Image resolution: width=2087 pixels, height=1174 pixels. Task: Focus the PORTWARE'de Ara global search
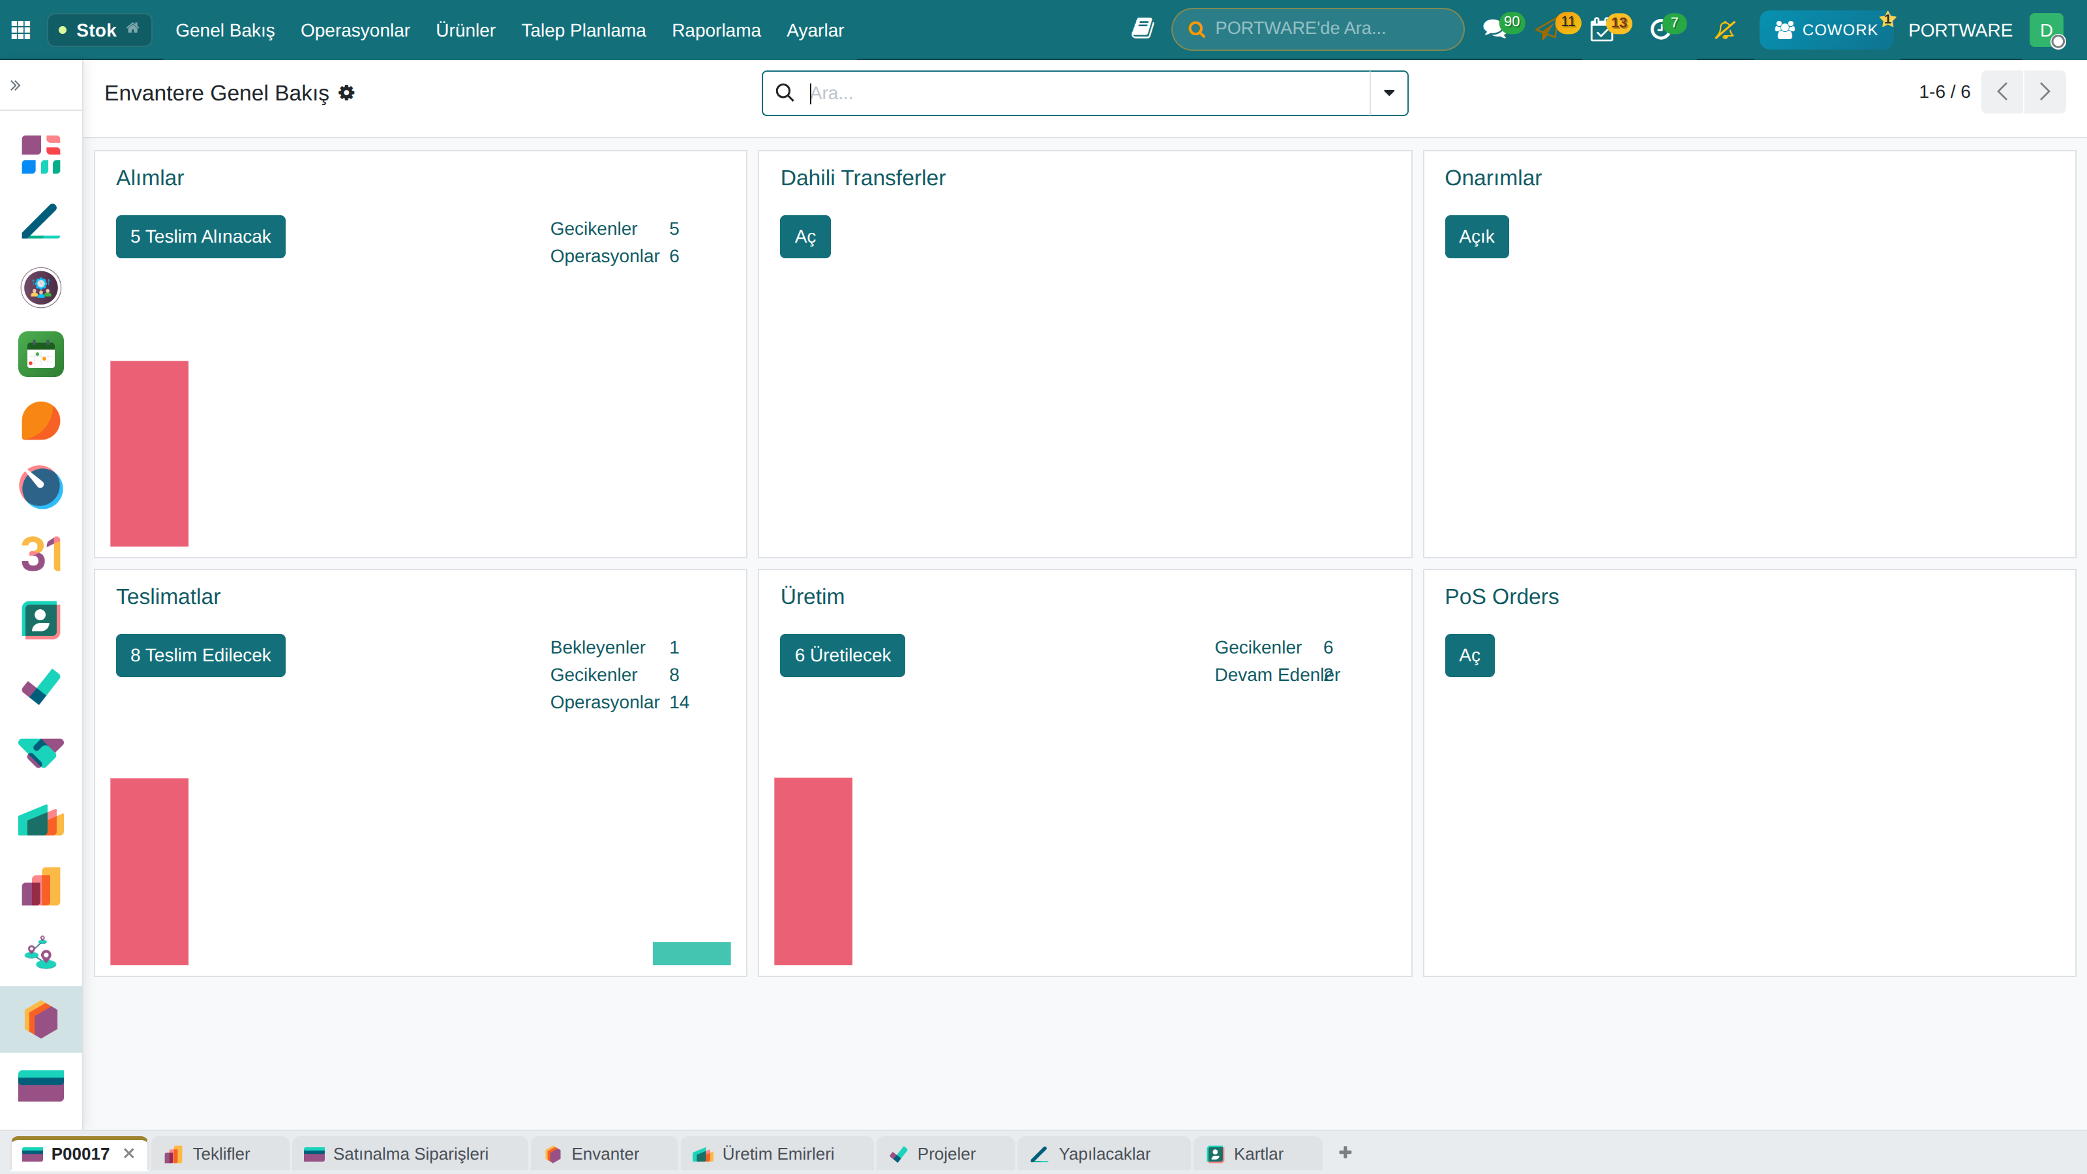(x=1317, y=29)
